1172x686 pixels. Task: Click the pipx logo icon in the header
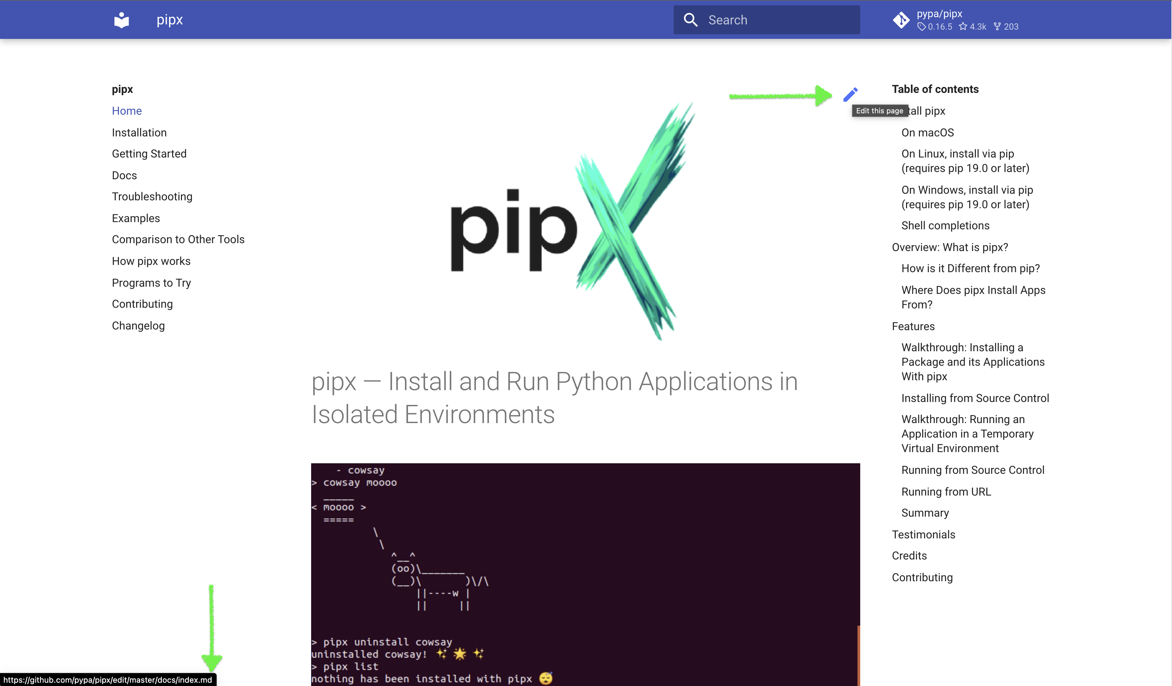tap(121, 19)
